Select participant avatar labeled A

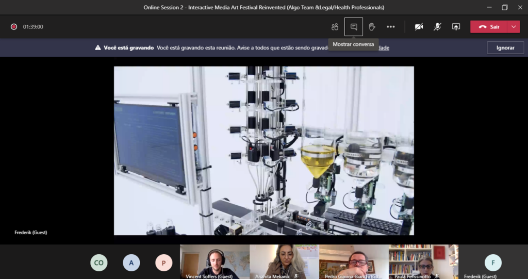click(131, 262)
